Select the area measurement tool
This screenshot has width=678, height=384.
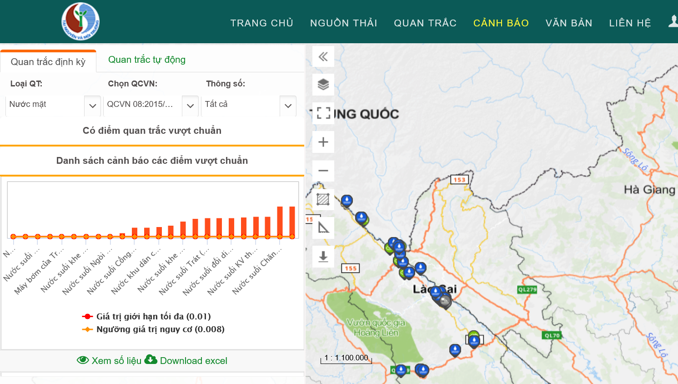click(x=323, y=199)
